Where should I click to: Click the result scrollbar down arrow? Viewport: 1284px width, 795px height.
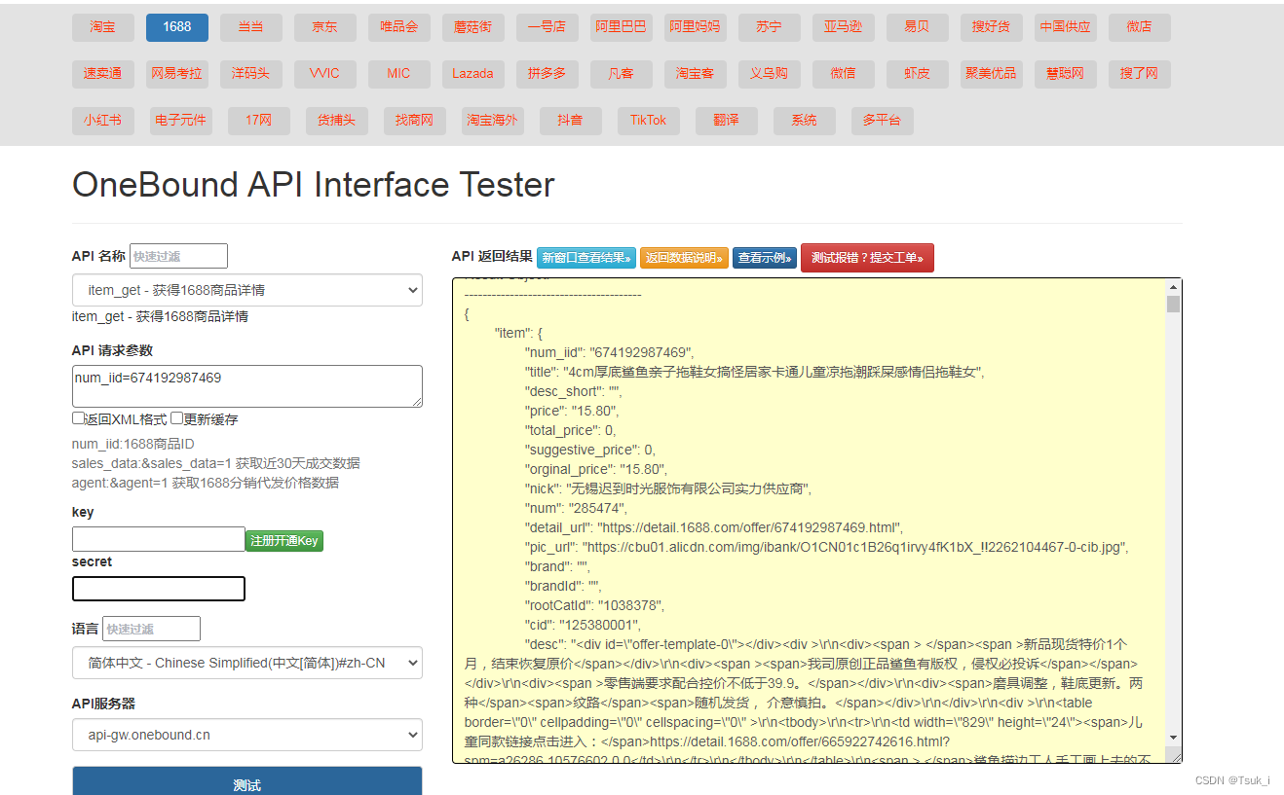[1173, 738]
